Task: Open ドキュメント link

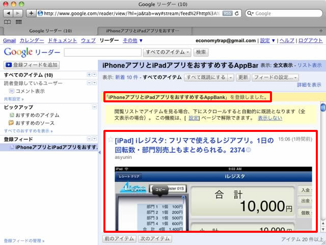Action: [62, 41]
